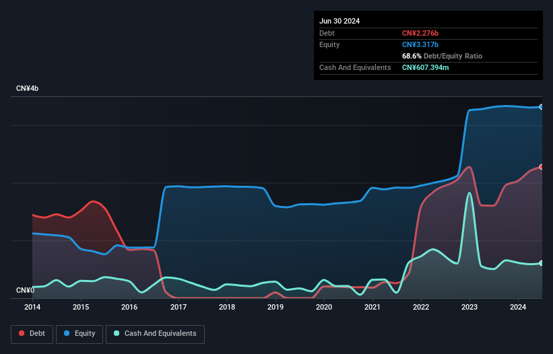Select the 2024 x-axis label
Image resolution: width=553 pixels, height=354 pixels.
tap(518, 308)
